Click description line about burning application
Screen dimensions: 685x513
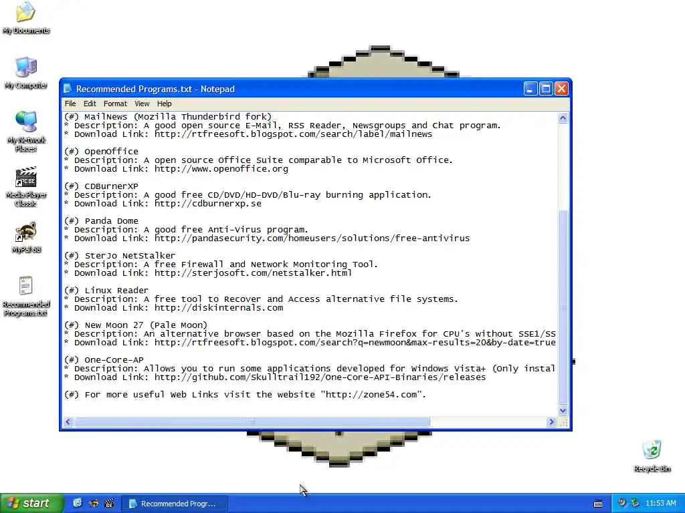(248, 195)
